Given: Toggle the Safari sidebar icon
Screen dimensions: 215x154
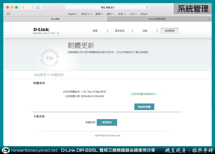Looking at the screenshot, I should click(x=38, y=7).
